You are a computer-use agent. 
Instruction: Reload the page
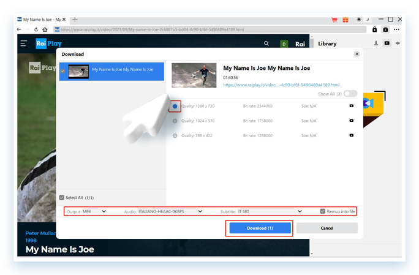(36, 29)
